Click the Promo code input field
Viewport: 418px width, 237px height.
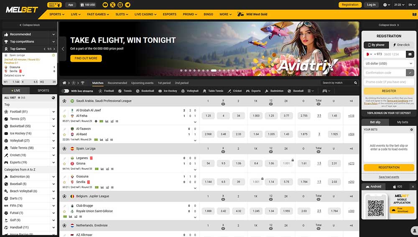coord(389,82)
